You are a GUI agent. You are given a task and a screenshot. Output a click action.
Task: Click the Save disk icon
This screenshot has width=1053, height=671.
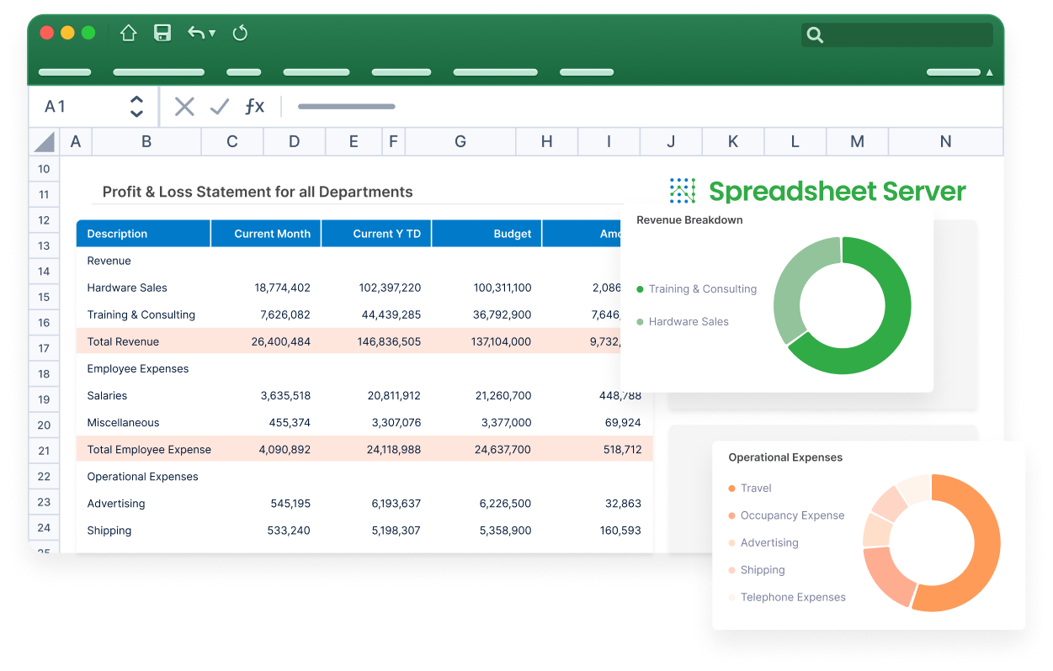[x=162, y=33]
